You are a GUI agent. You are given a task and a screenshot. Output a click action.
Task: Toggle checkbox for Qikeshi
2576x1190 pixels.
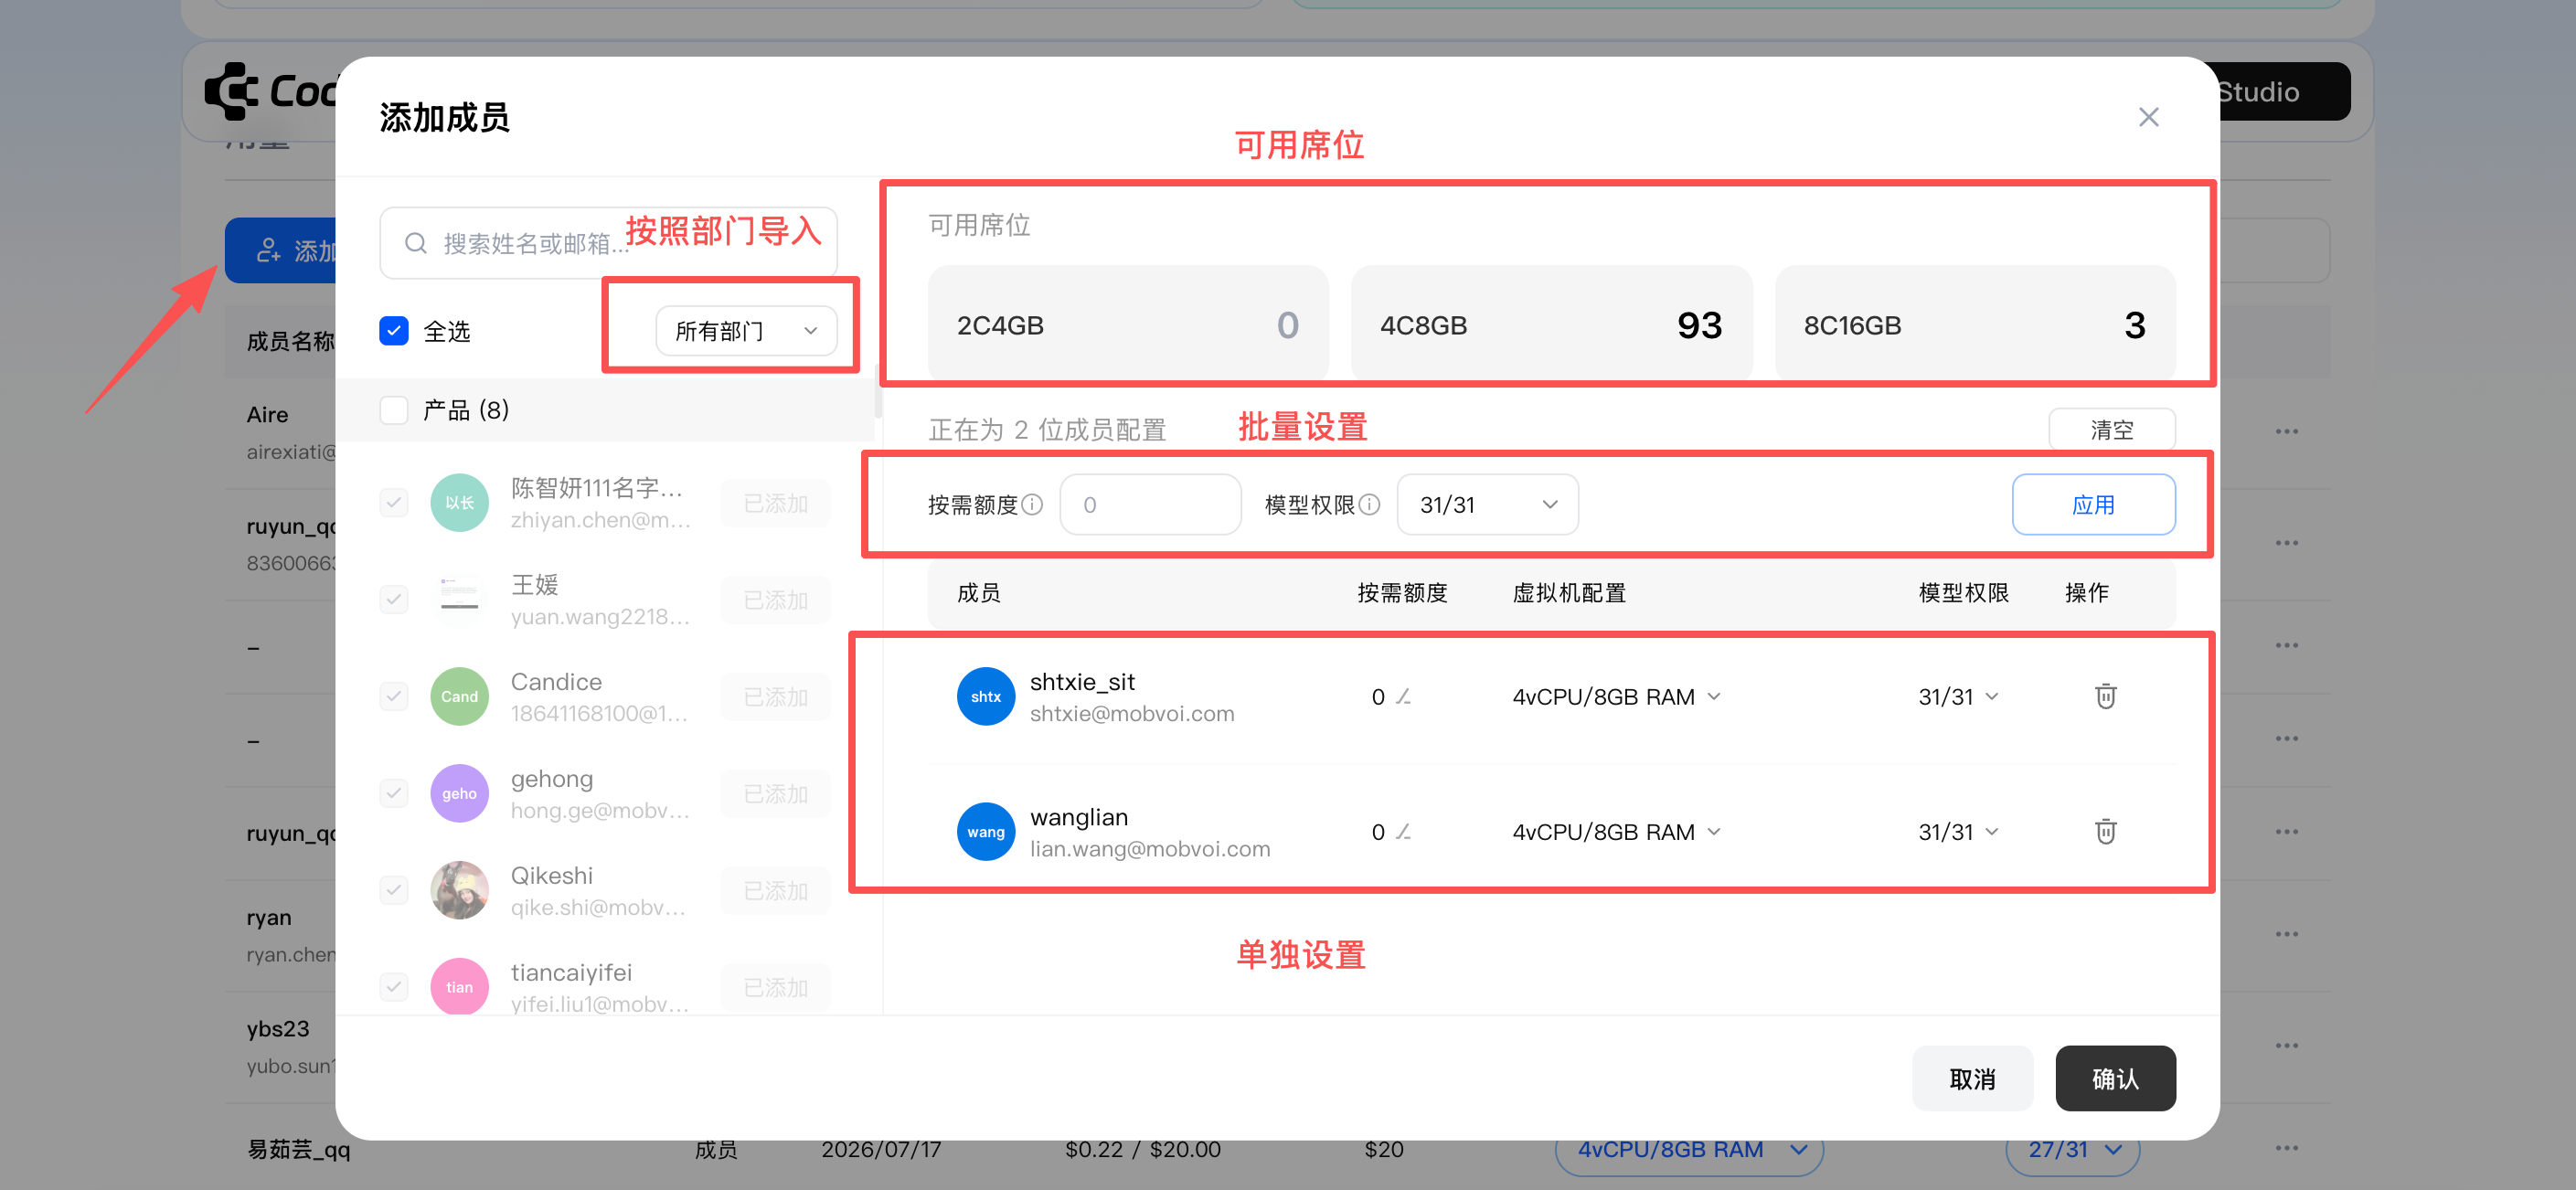click(x=394, y=890)
